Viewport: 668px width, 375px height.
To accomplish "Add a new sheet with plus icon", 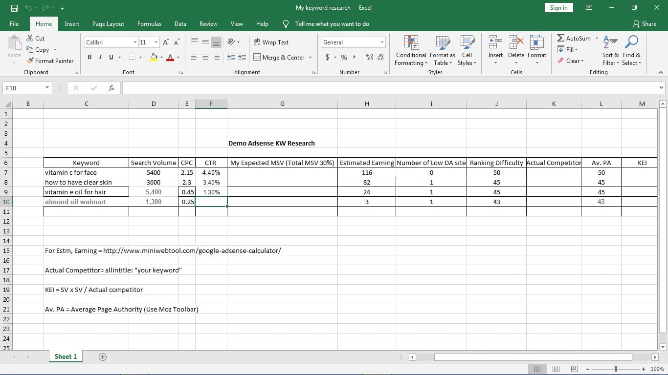I will point(103,357).
